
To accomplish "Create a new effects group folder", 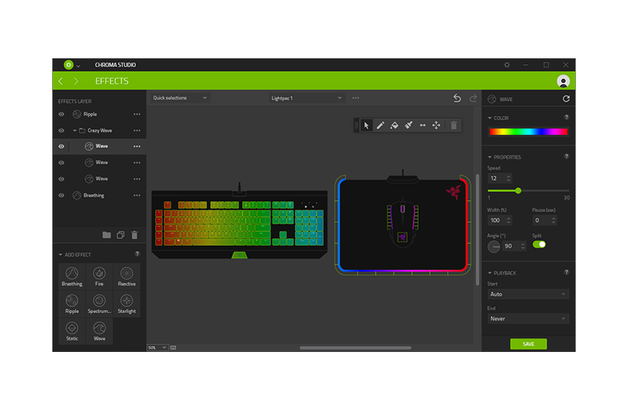I will click(x=106, y=235).
